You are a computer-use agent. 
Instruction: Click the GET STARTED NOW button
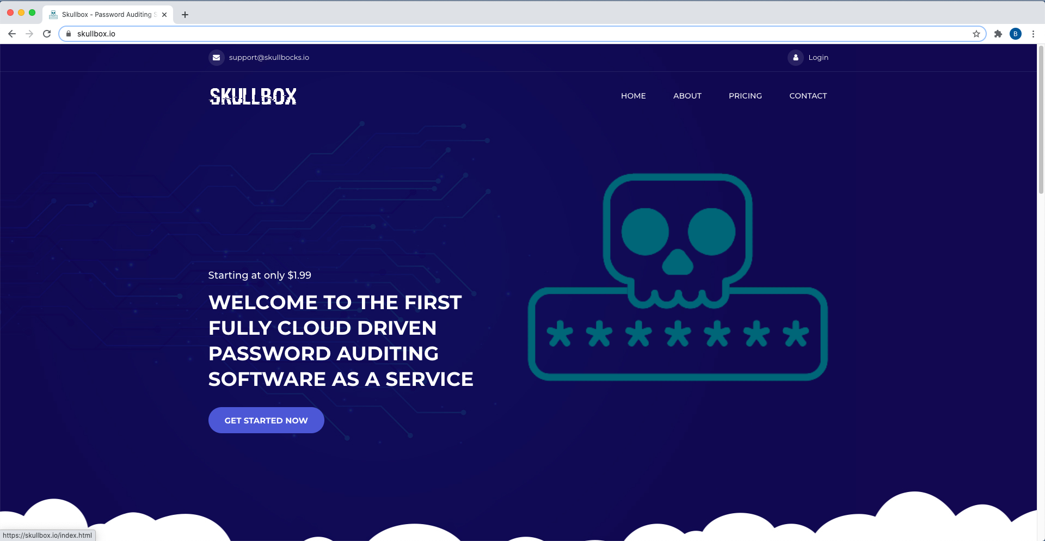(x=266, y=420)
